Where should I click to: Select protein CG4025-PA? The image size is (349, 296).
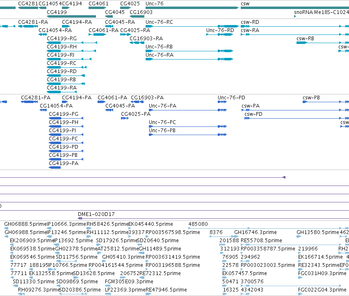(x=136, y=114)
